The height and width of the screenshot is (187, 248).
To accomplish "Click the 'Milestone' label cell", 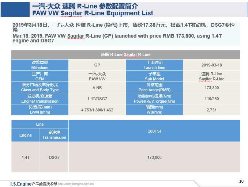I will [x=40, y=65].
